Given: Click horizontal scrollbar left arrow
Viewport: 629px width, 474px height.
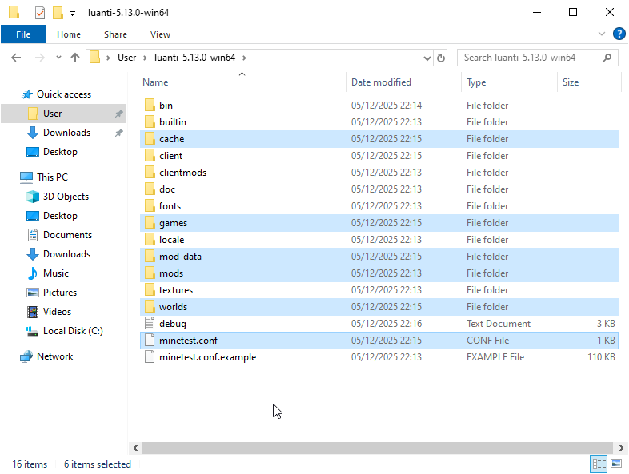Looking at the screenshot, I should [x=135, y=448].
